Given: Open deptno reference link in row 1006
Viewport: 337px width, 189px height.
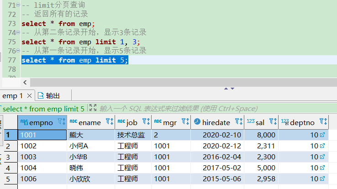Looking at the screenshot, I should coord(322,178).
